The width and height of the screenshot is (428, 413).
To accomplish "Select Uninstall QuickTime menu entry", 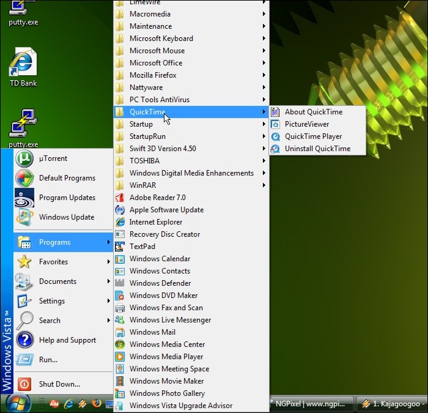I will [317, 149].
